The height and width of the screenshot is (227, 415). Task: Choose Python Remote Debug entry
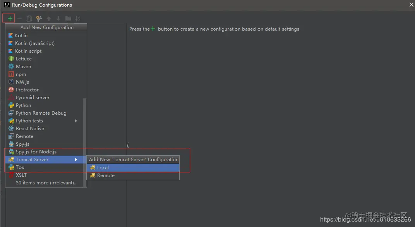coord(45,113)
